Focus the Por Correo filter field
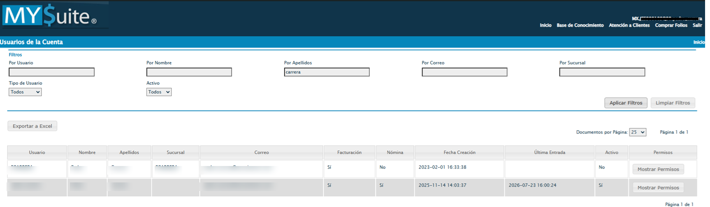This screenshot has height=207, width=710. (x=464, y=72)
